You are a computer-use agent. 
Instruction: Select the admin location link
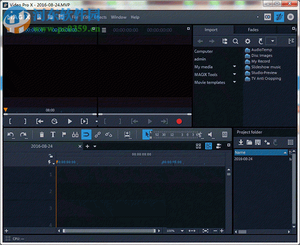click(x=200, y=59)
